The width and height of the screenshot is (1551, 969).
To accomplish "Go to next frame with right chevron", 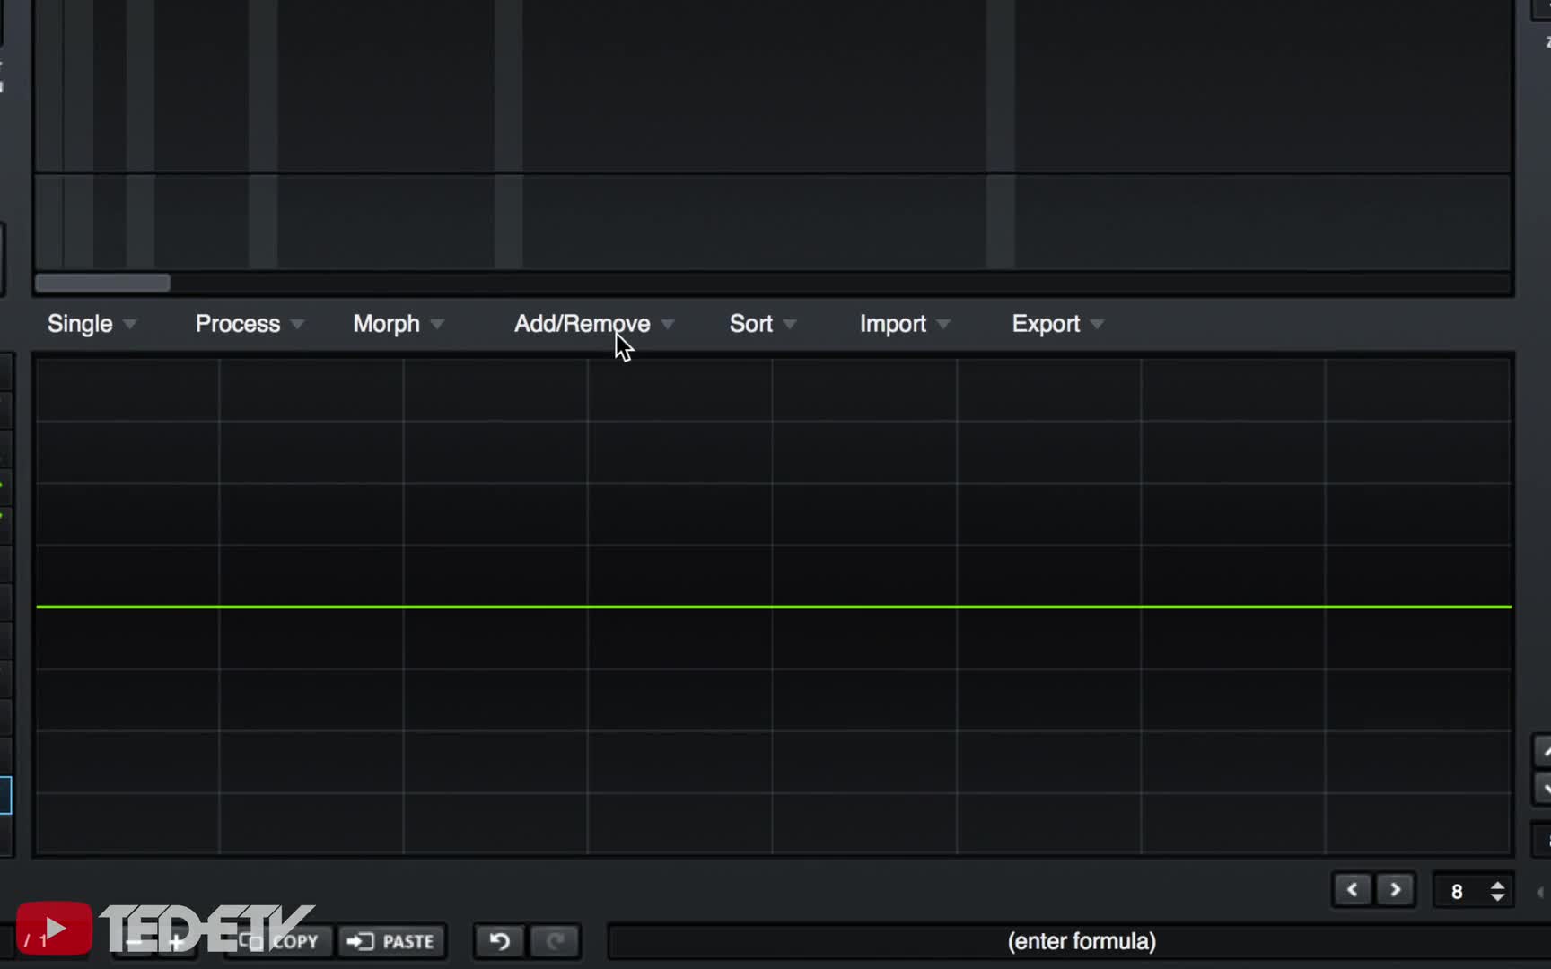I will 1395,890.
